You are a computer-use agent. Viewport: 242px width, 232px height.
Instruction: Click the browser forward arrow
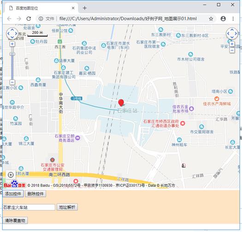(19, 19)
